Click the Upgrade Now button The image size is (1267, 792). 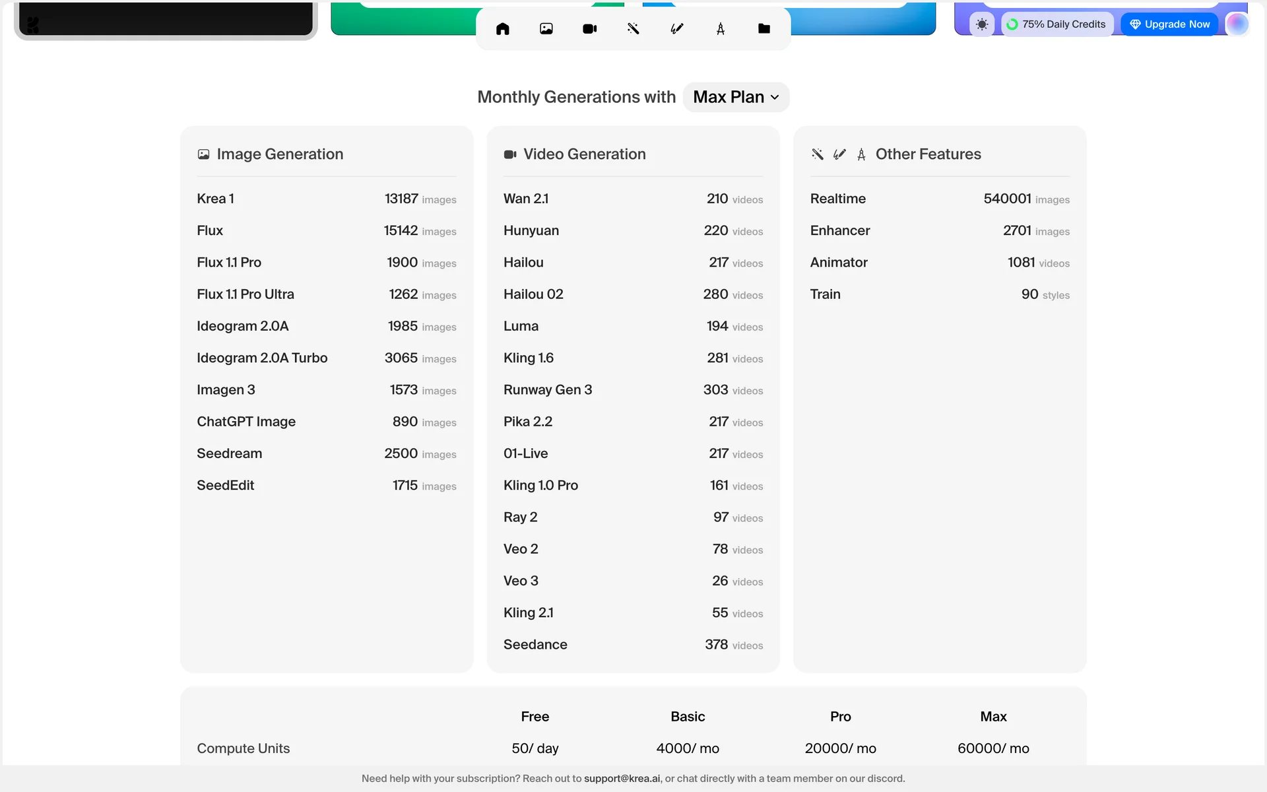(x=1169, y=24)
